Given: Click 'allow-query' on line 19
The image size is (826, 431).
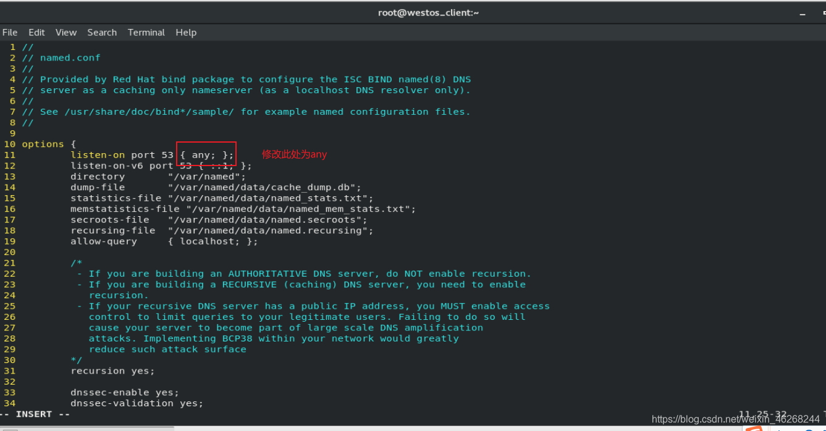Looking at the screenshot, I should [104, 241].
